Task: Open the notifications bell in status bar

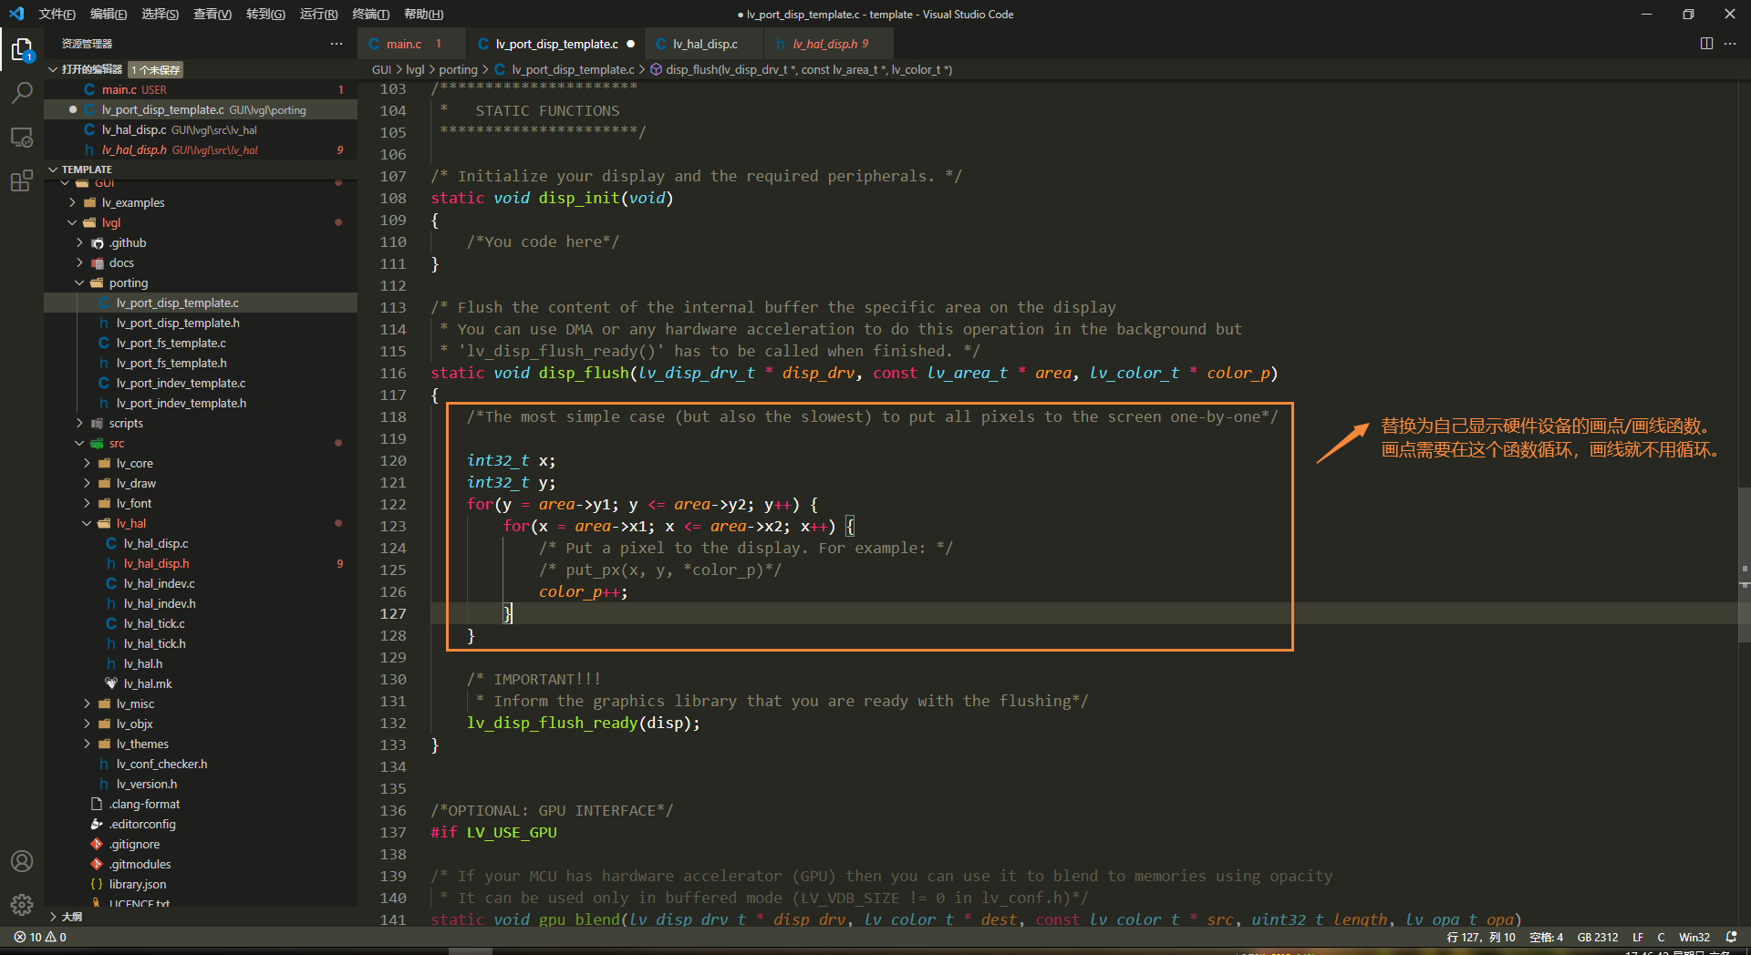Action: 1731,937
